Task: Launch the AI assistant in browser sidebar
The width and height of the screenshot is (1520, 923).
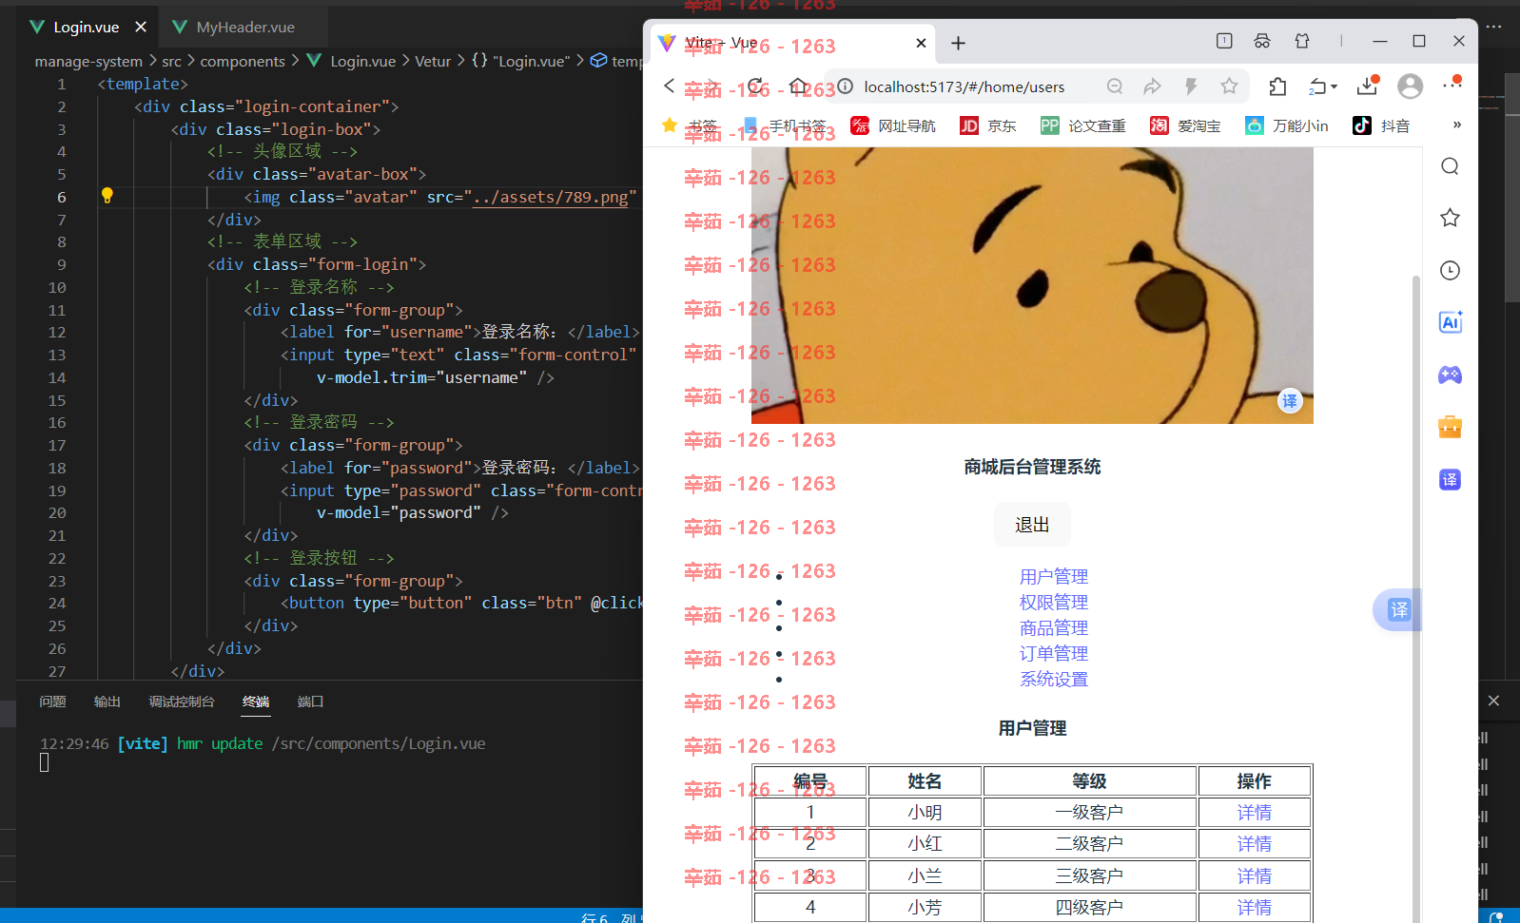Action: [x=1451, y=322]
